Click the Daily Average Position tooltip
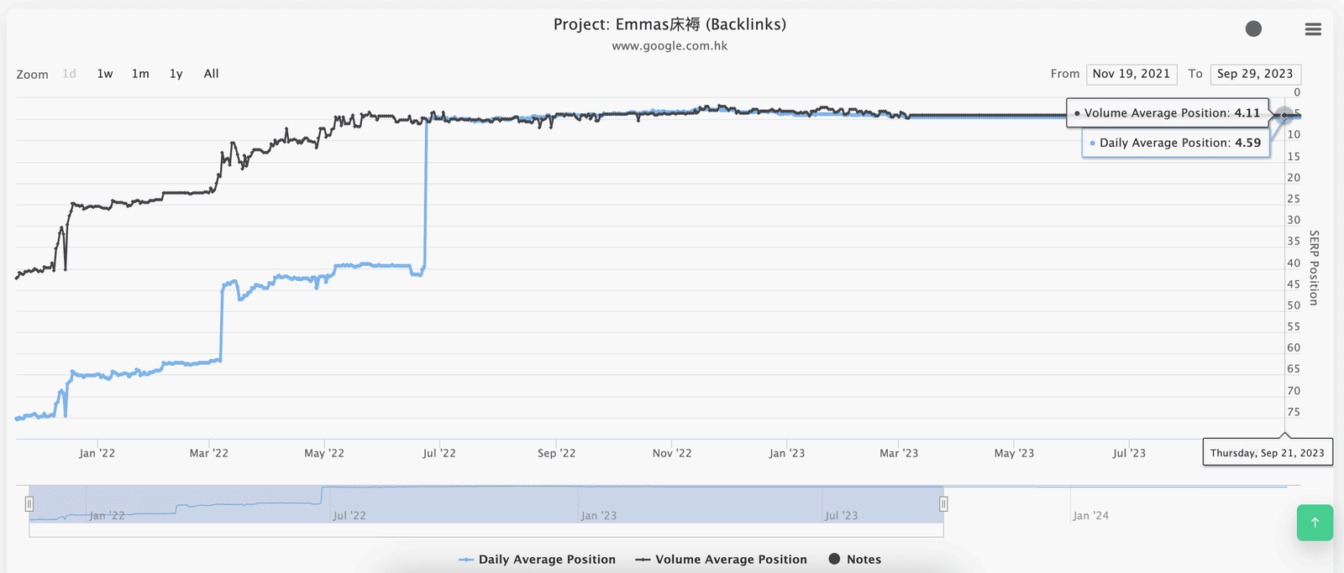Screen dimensions: 1344x573 click(1176, 143)
